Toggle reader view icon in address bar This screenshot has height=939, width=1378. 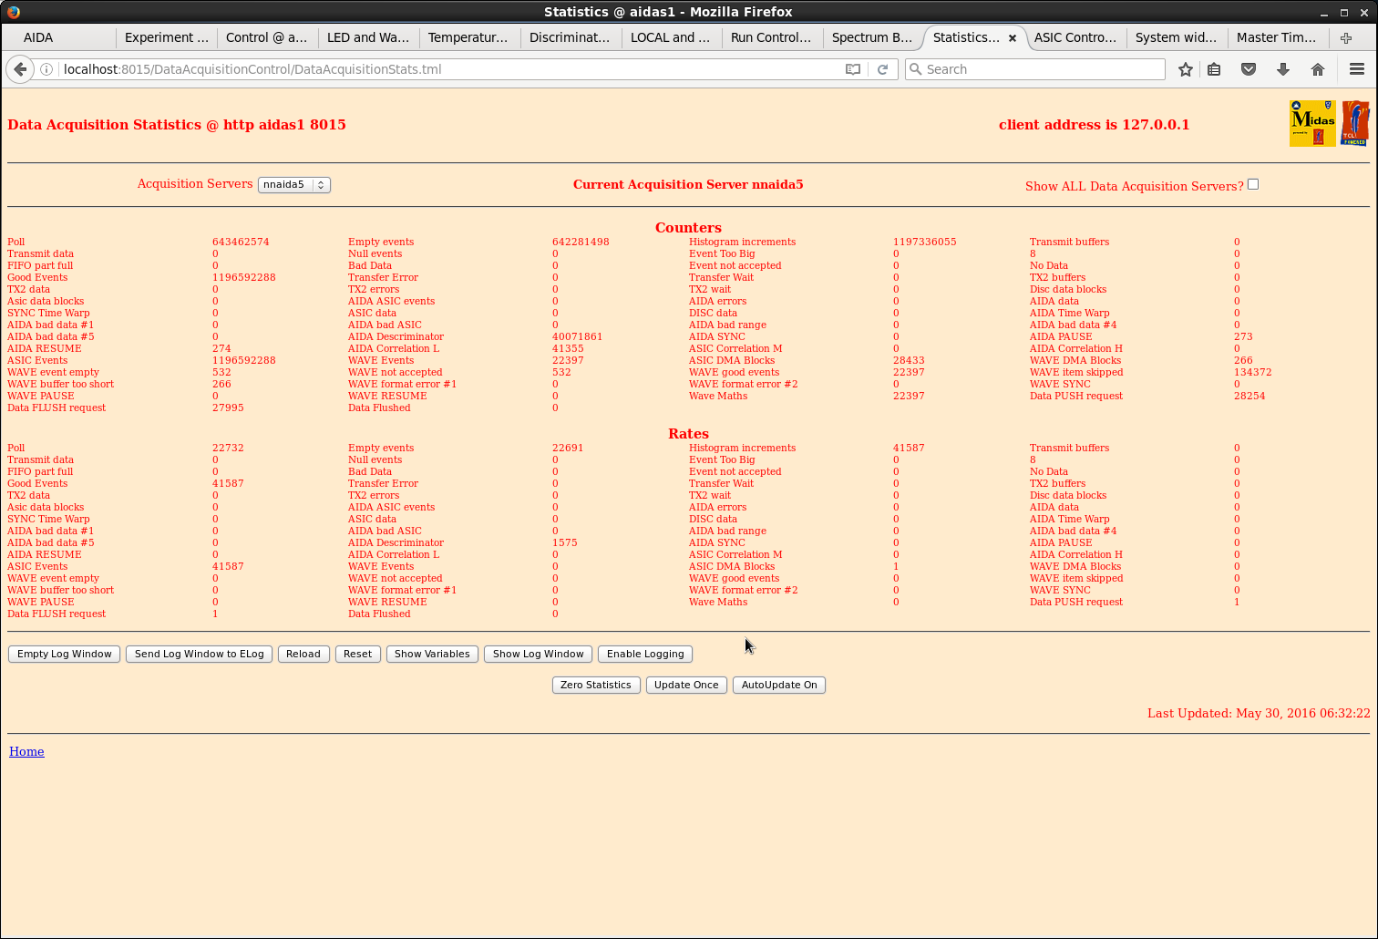click(x=853, y=69)
